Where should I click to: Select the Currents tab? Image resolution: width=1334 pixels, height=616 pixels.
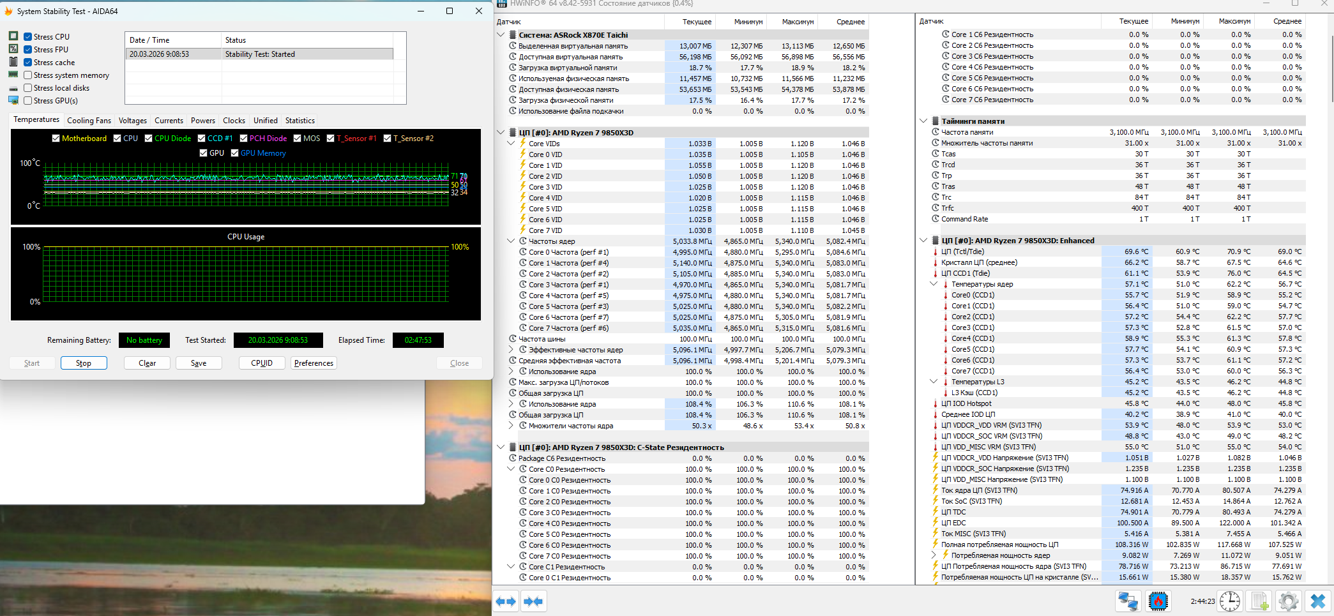coord(169,120)
